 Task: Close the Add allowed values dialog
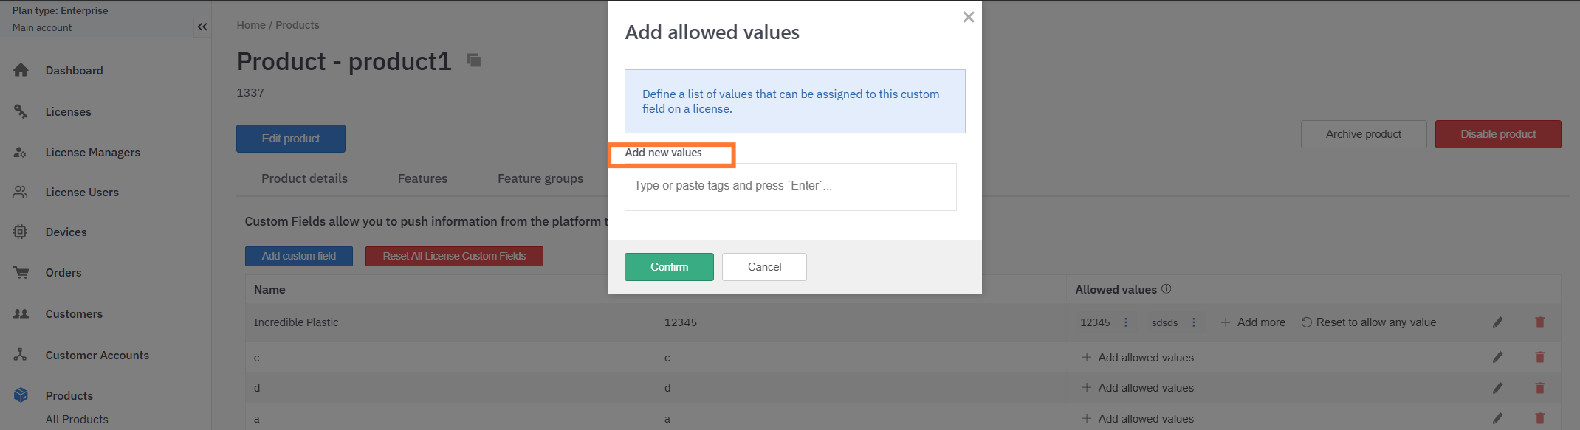click(969, 17)
